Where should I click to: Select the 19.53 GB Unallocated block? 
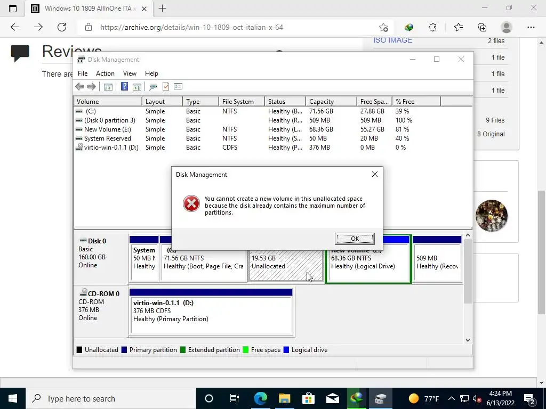tap(286, 266)
